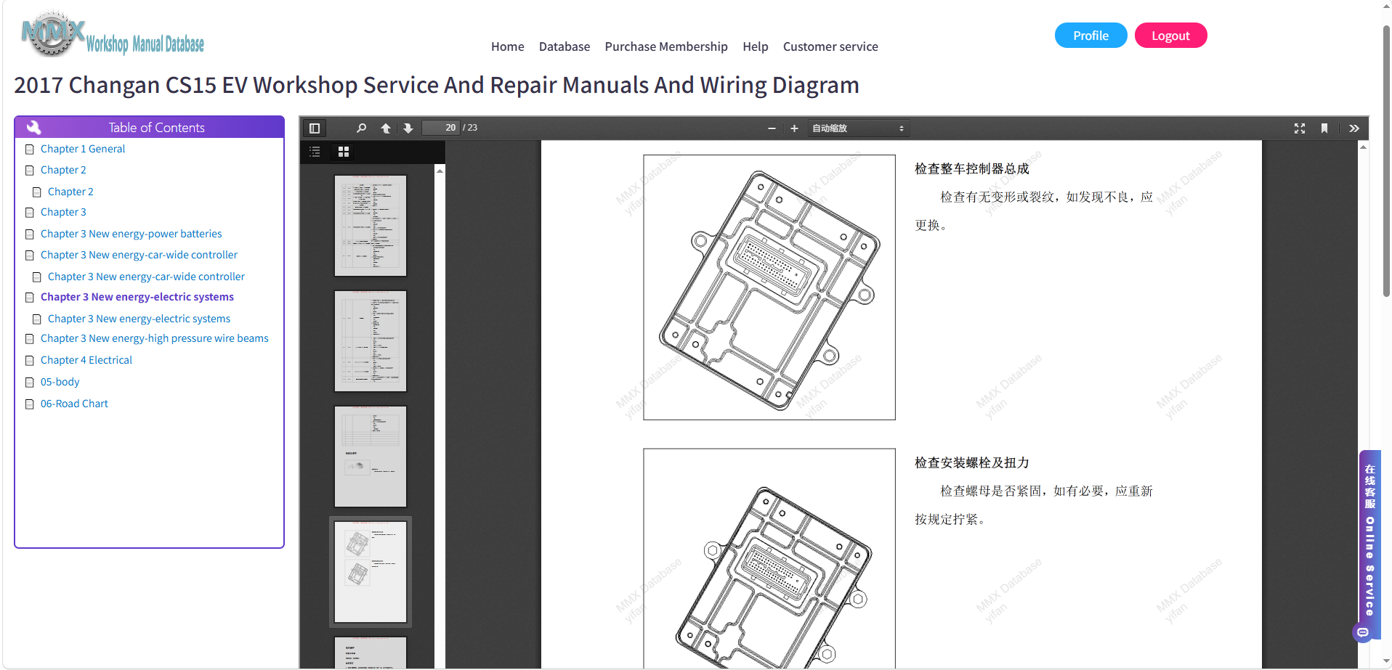
Task: Click the bookmark current view icon
Action: [1324, 128]
